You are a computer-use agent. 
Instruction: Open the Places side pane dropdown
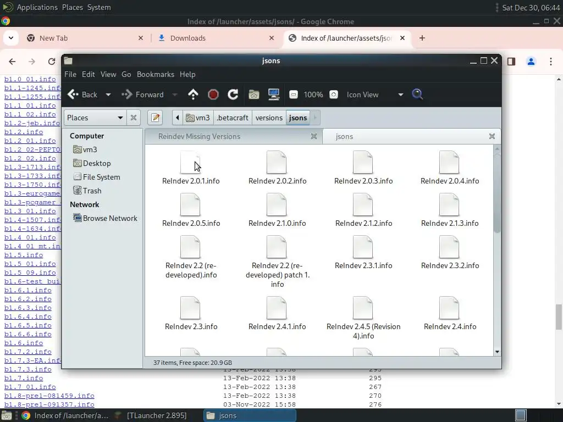[x=95, y=118]
